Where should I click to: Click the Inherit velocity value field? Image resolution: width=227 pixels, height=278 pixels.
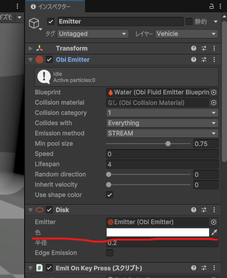206,185
